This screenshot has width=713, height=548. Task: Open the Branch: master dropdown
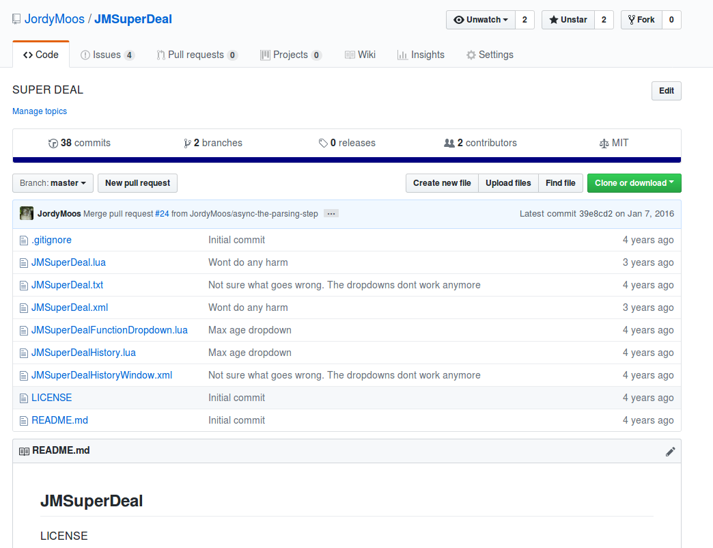point(53,183)
